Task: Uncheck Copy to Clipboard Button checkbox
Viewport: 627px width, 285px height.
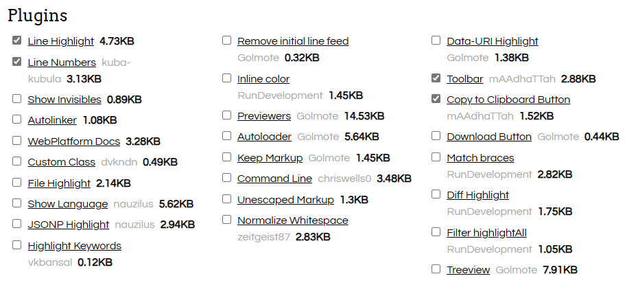Action: 436,99
